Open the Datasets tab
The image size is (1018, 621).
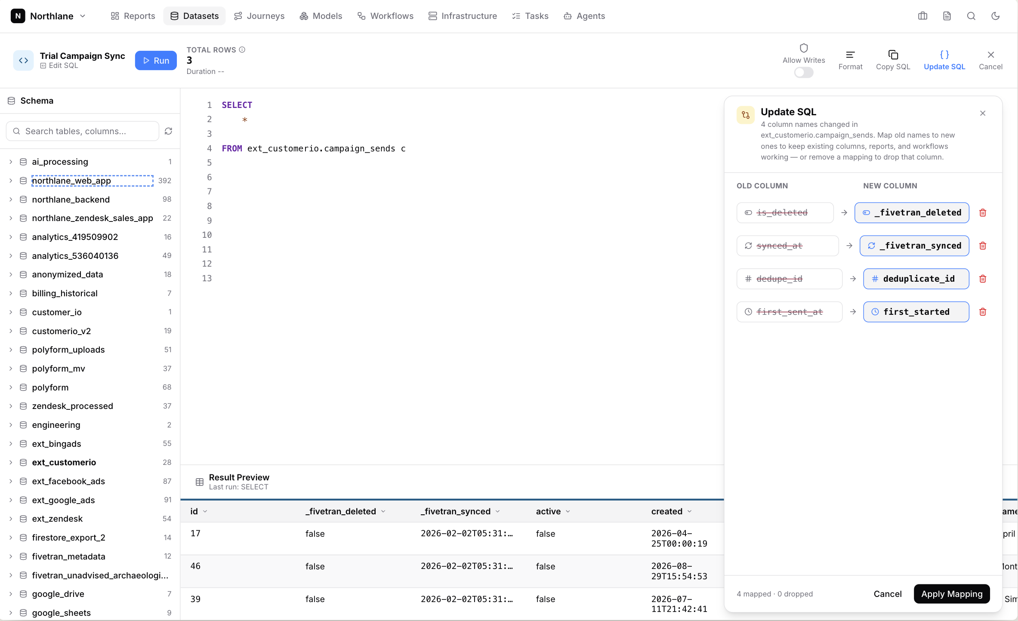click(x=194, y=16)
